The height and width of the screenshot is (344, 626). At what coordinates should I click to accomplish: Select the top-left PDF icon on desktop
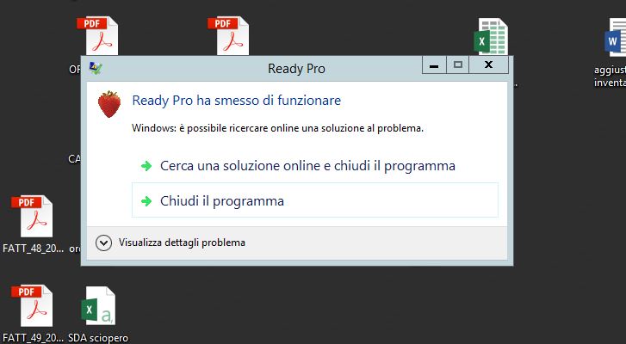point(98,36)
